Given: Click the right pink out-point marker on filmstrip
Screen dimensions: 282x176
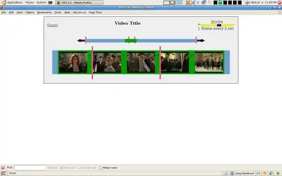Looking at the screenshot, I should pos(160,62).
